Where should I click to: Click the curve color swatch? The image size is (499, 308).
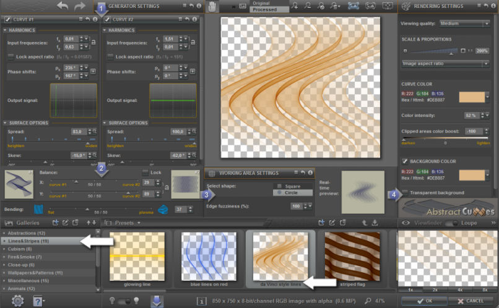[x=471, y=97]
